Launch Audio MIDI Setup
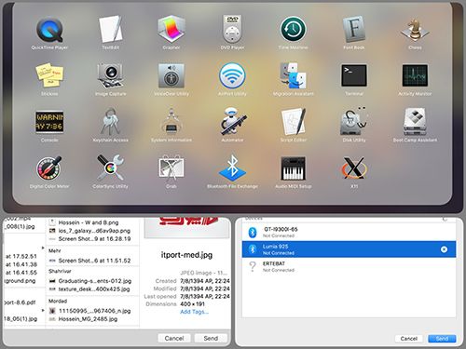 293,168
